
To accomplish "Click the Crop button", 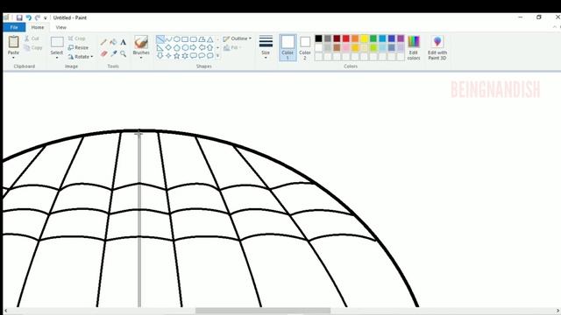I will [x=76, y=38].
